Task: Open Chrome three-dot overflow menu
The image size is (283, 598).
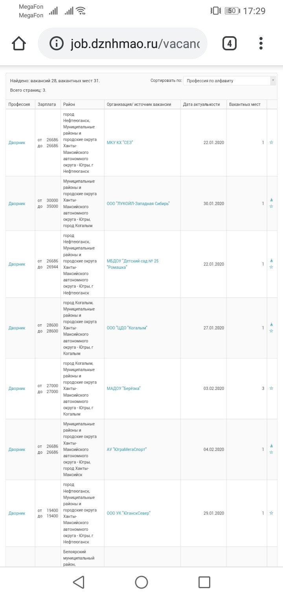Action: (x=261, y=43)
